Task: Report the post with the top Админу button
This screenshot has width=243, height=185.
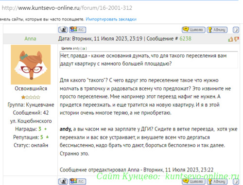Action: coord(217,30)
